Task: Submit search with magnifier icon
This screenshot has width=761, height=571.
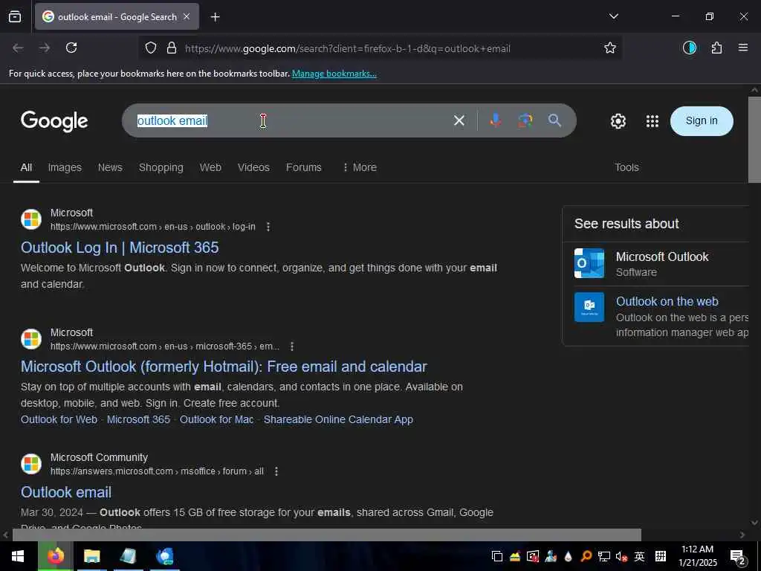Action: (554, 120)
